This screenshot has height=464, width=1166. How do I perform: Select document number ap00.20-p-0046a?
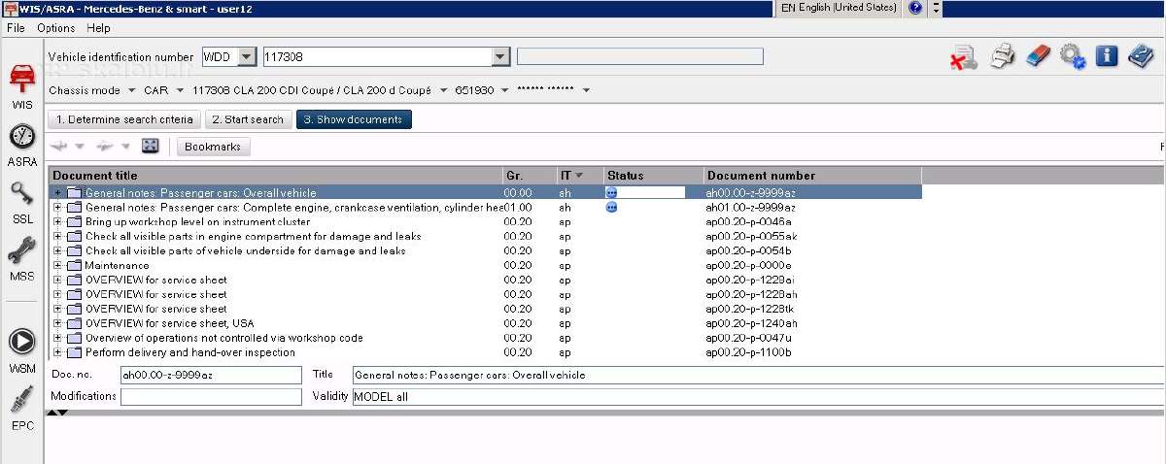tap(749, 221)
